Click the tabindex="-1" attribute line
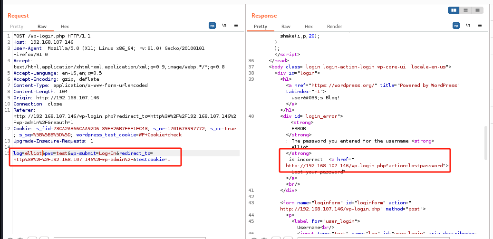The height and width of the screenshot is (239, 493). [306, 91]
